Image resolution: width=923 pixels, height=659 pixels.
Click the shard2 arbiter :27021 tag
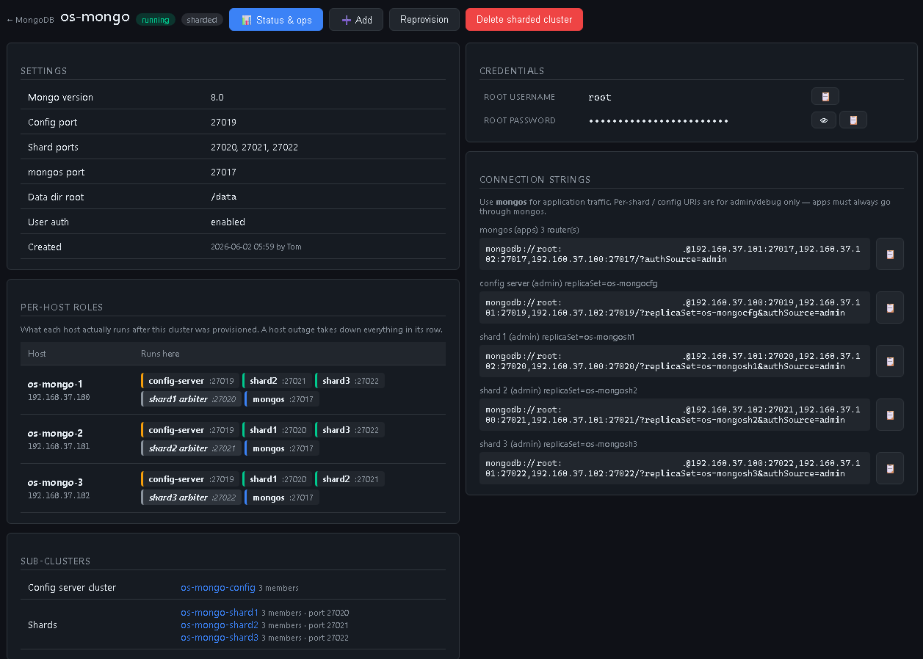[191, 448]
